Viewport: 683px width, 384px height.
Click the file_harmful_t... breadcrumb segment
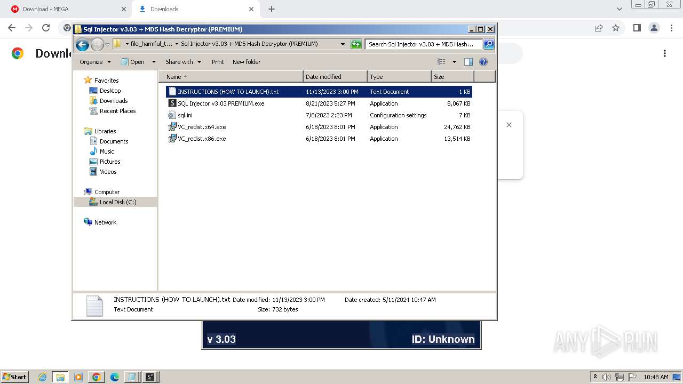tap(152, 44)
